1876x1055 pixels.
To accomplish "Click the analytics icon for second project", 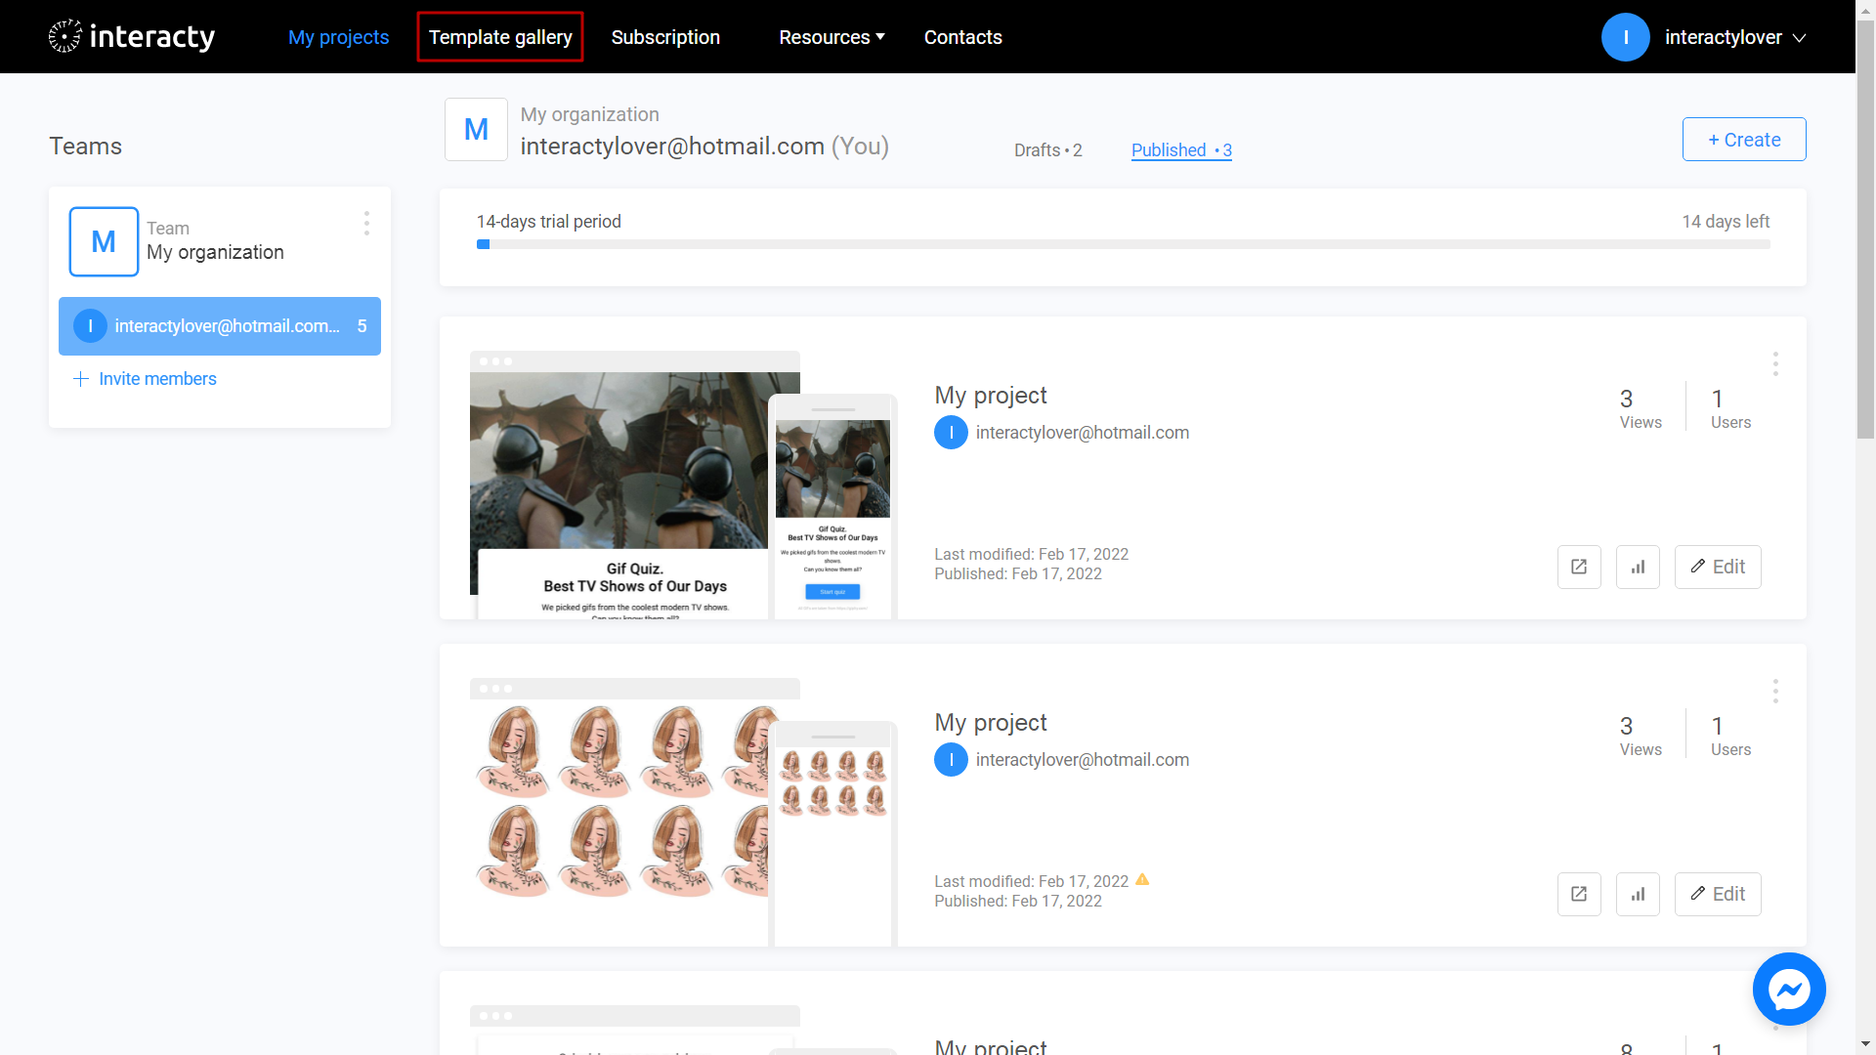I will coord(1639,894).
